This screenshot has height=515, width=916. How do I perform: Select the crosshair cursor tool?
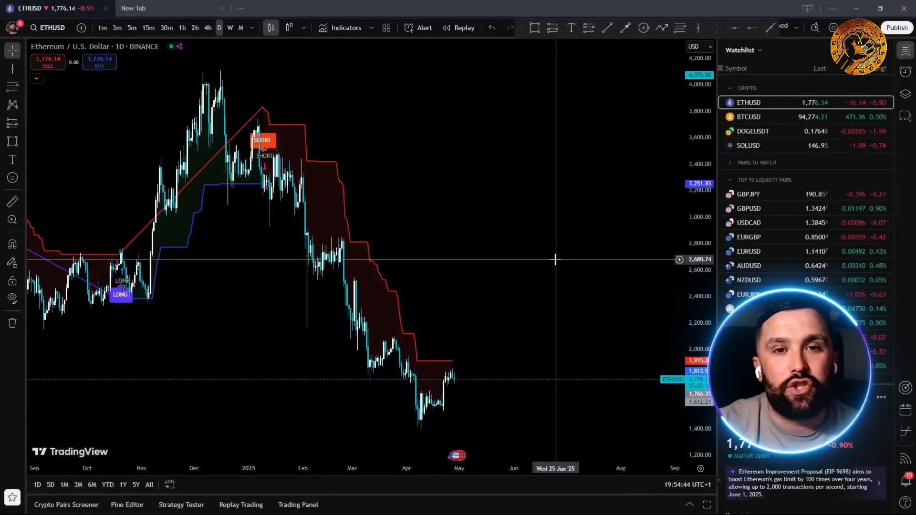point(12,51)
